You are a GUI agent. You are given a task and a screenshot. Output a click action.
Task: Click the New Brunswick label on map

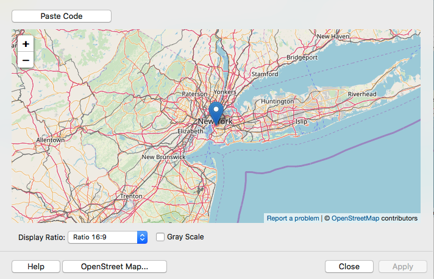[163, 157]
